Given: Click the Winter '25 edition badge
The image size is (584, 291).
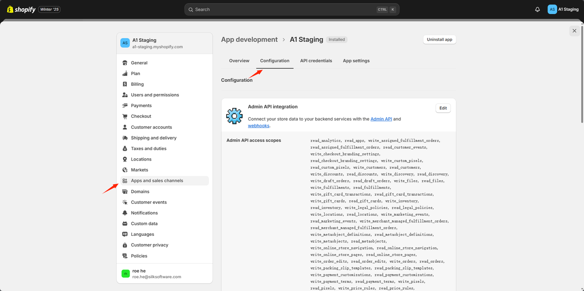Looking at the screenshot, I should (x=50, y=10).
